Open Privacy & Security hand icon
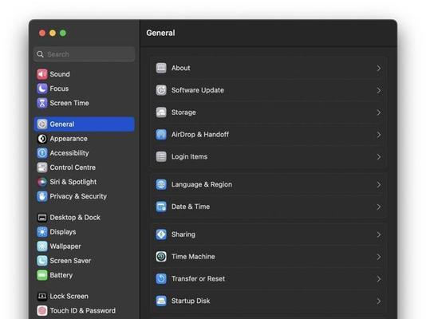Screen dimensions: 426x319 (x=42, y=196)
